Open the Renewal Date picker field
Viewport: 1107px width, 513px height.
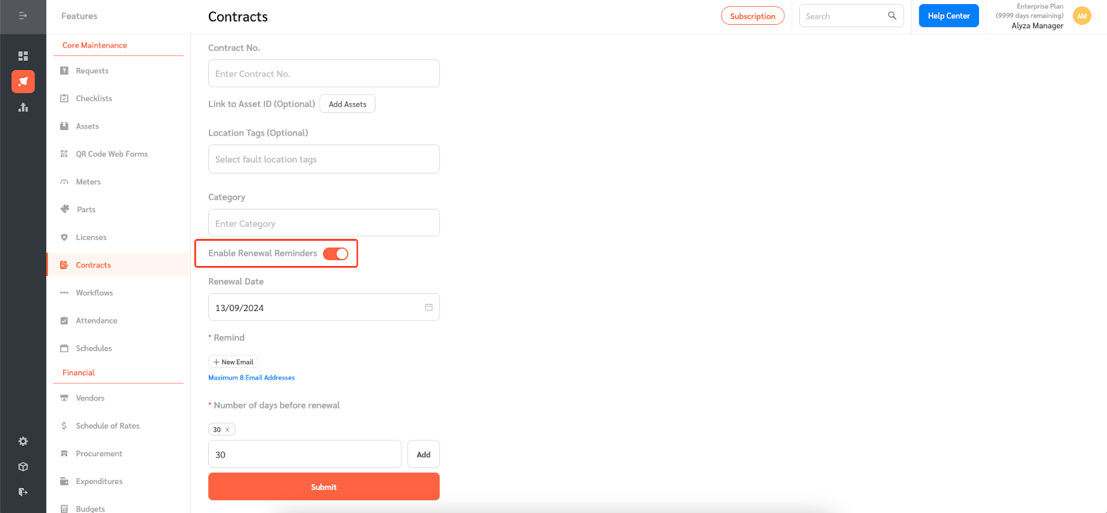coord(324,307)
